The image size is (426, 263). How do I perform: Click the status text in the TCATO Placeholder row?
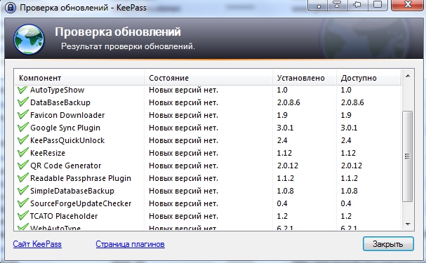click(x=183, y=216)
